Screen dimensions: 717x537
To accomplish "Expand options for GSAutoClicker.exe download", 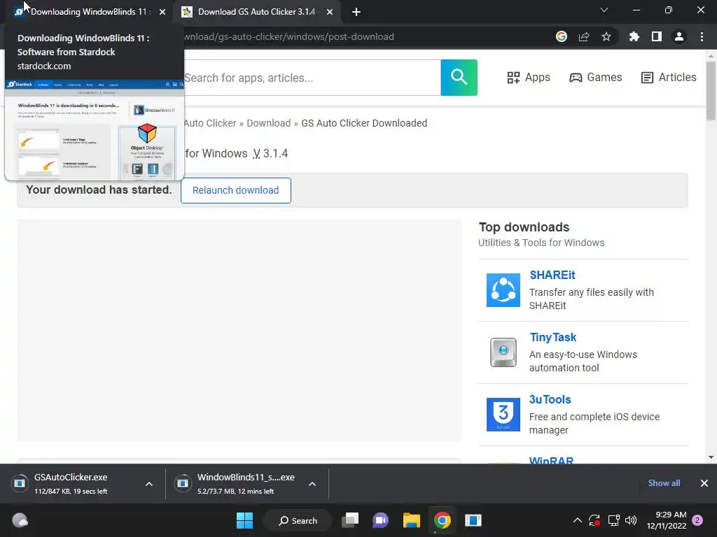I will tap(149, 484).
